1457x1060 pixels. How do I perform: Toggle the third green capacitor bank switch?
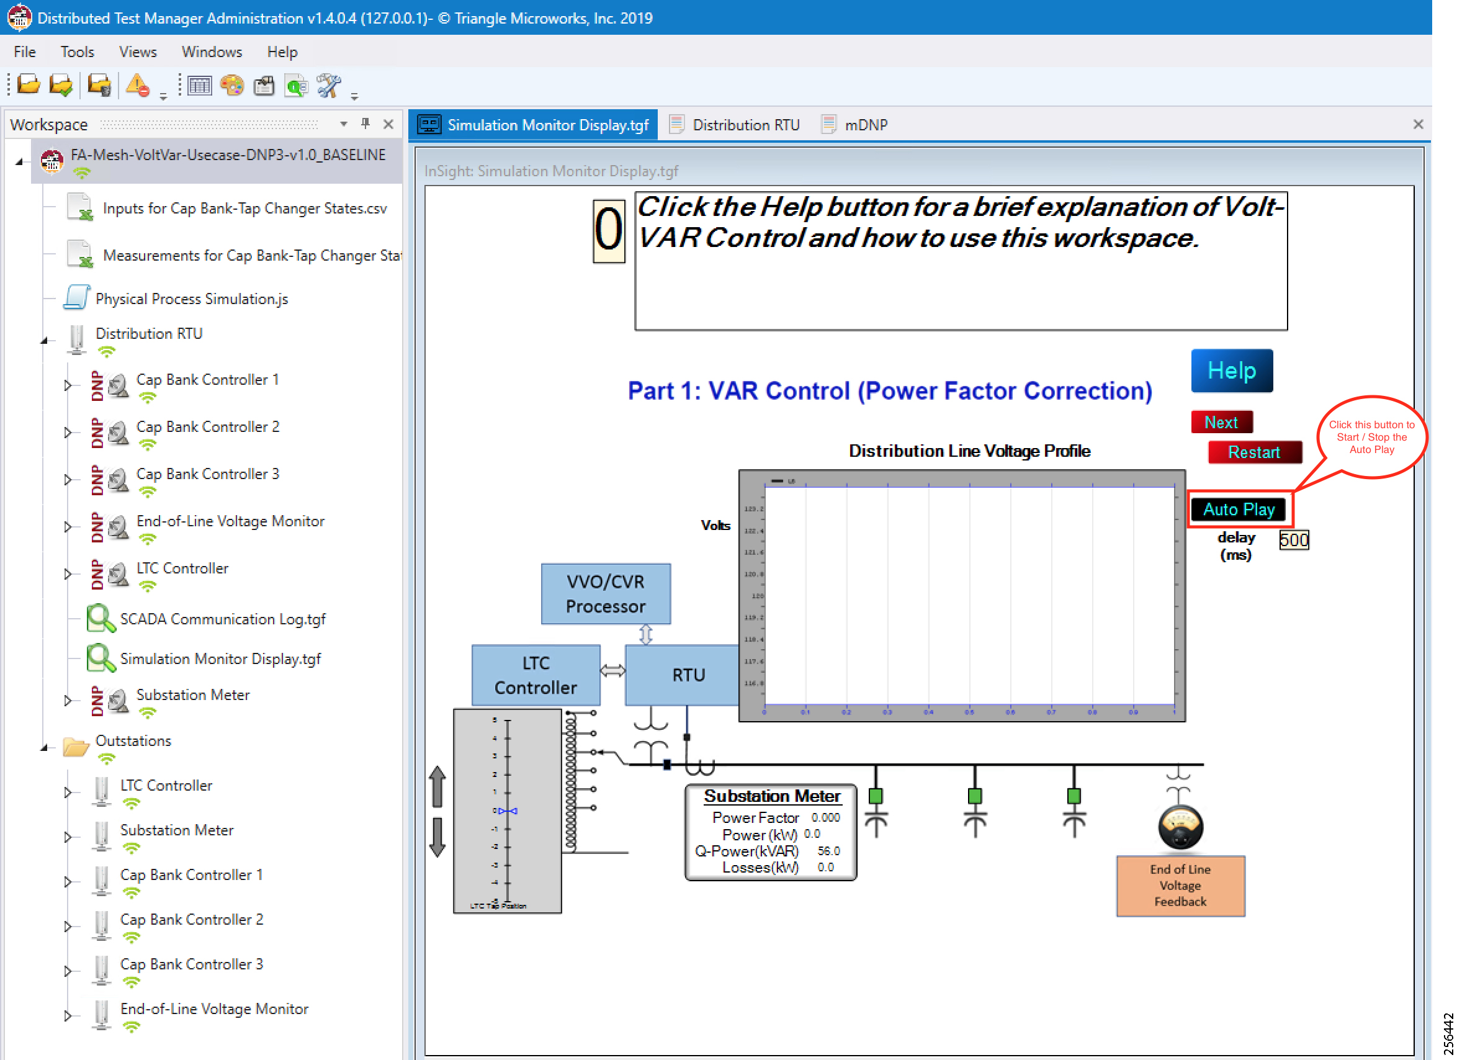click(1074, 796)
